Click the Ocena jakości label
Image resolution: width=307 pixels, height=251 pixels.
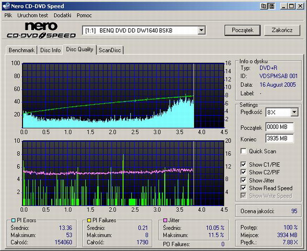[x=257, y=211]
